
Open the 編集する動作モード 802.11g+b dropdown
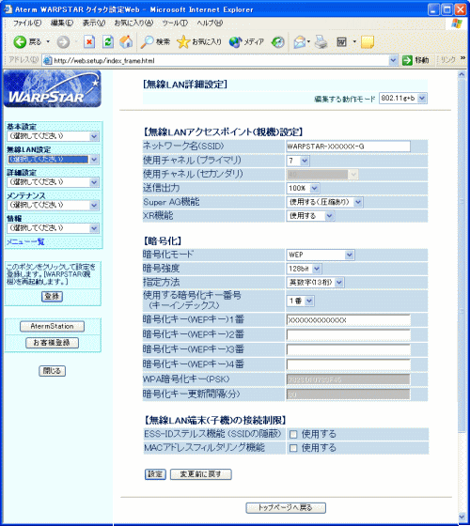[403, 99]
